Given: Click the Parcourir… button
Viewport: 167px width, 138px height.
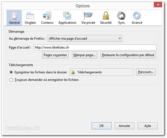Looking at the screenshot, I should click(146, 72).
